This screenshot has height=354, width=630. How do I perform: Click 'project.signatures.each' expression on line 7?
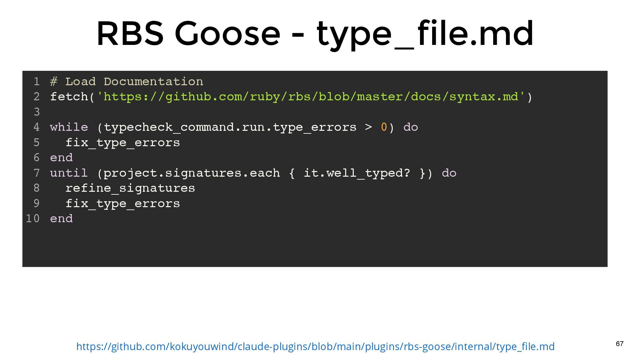pyautogui.click(x=192, y=173)
